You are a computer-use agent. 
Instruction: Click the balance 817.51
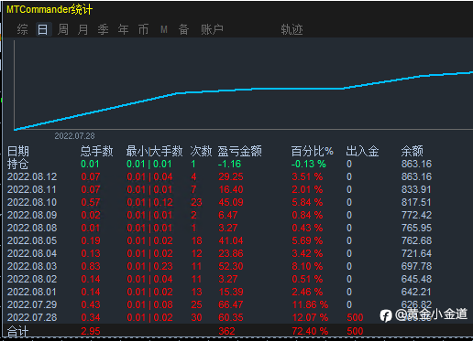point(416,202)
